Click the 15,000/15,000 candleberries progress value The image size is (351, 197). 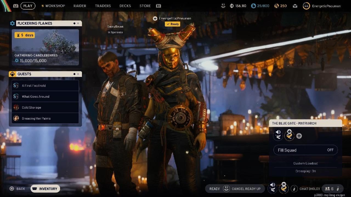click(33, 61)
